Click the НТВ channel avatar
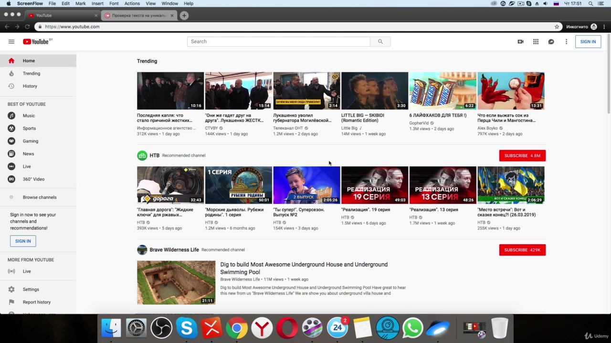Image resolution: width=611 pixels, height=343 pixels. 142,155
